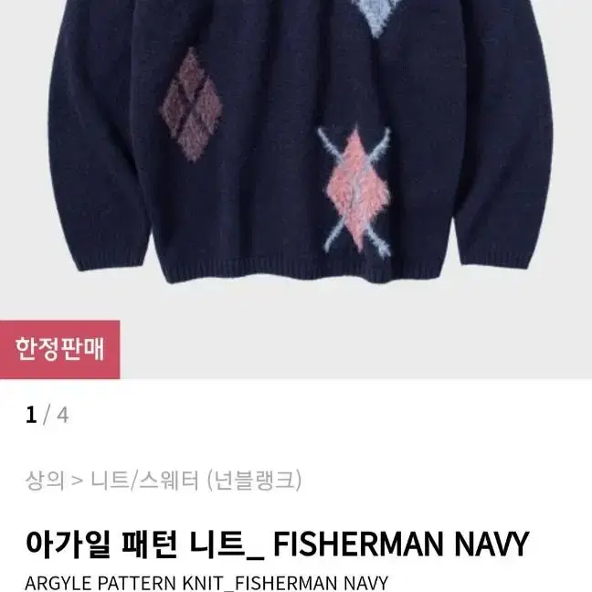Open the 넌블랭크 brand link

pos(255,481)
